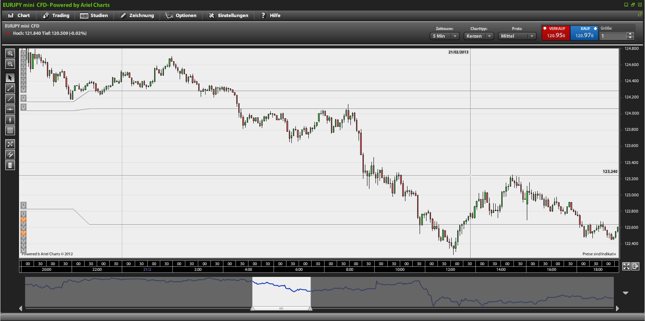The image size is (645, 321).
Task: Open the Zeitraum 5 Min dropdown
Action: click(444, 36)
